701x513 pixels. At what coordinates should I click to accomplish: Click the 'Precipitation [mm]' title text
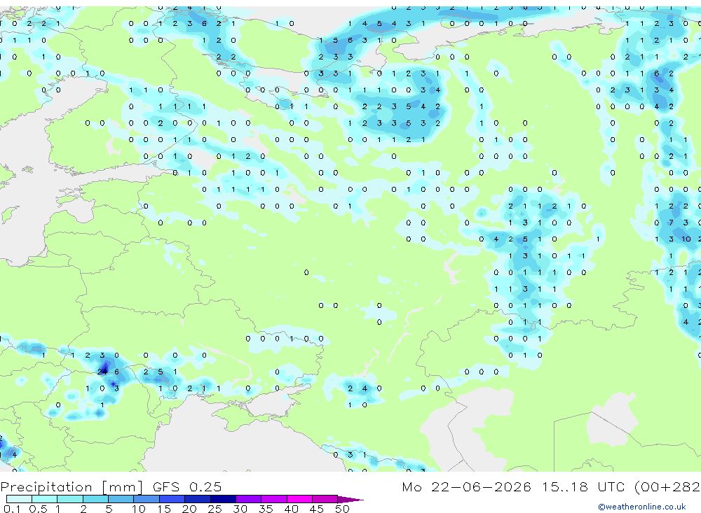[x=72, y=487]
